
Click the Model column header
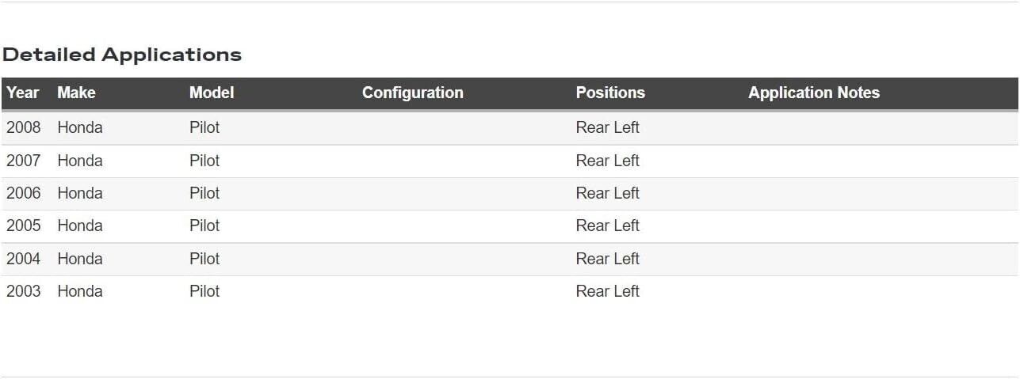pyautogui.click(x=212, y=93)
